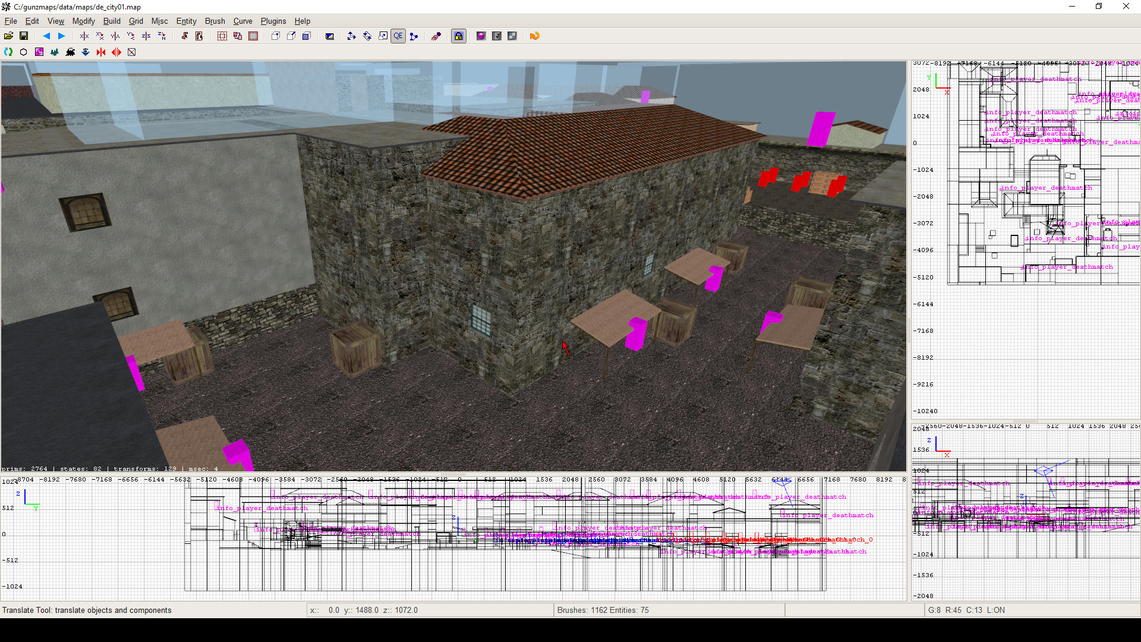Flip the selection along the X axis
The height and width of the screenshot is (642, 1141).
point(84,36)
